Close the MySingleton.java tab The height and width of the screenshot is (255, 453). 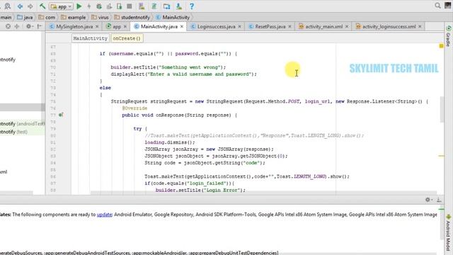tap(97, 27)
